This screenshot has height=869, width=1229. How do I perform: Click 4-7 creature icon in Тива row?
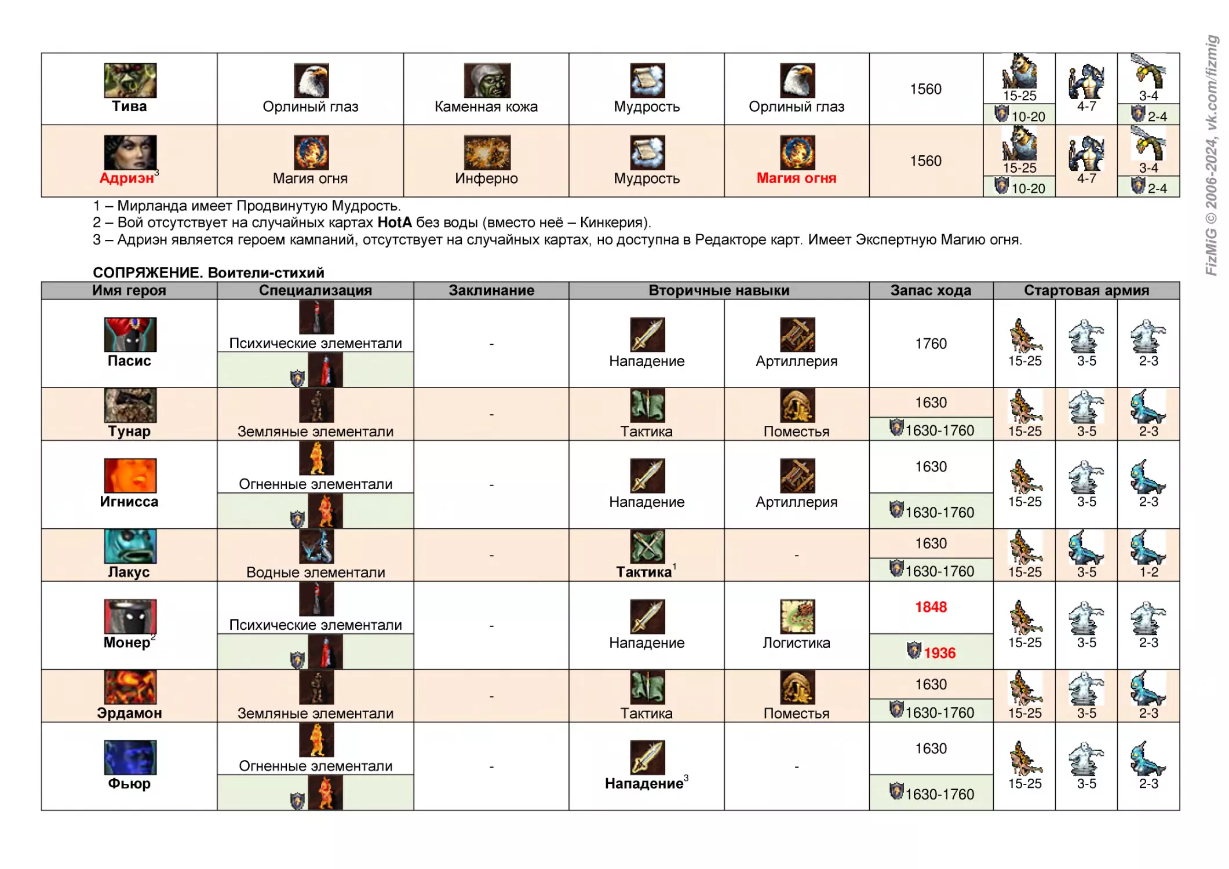[x=1086, y=82]
